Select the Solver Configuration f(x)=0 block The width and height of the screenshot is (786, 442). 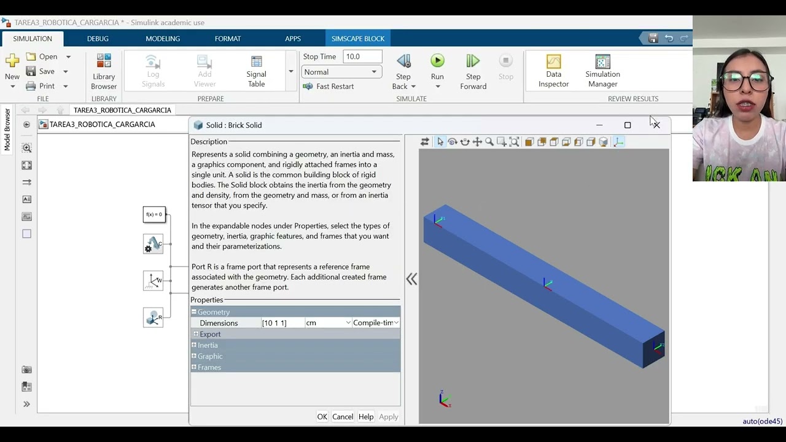coord(154,214)
